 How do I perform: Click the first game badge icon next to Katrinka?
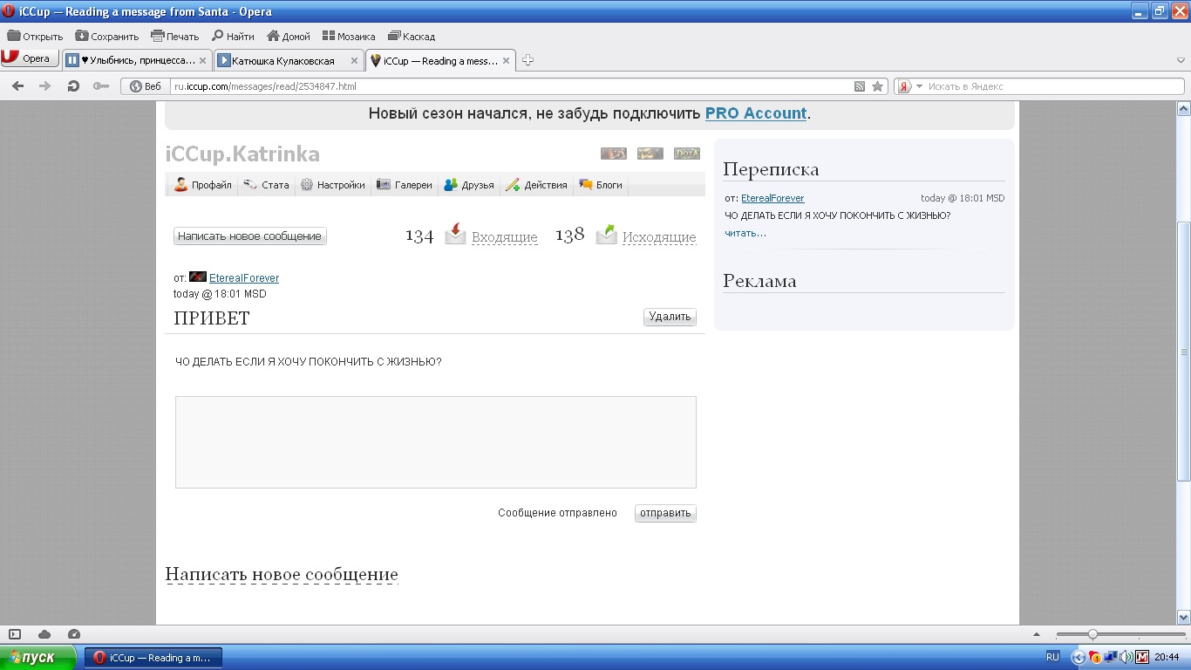(x=614, y=154)
